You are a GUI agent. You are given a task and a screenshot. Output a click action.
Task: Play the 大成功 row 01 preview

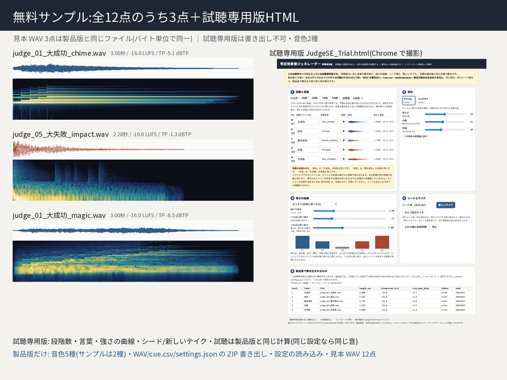point(344,122)
